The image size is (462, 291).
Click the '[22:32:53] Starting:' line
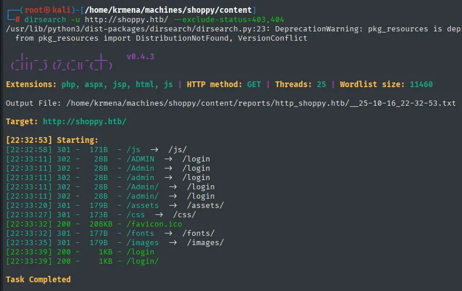(x=52, y=140)
